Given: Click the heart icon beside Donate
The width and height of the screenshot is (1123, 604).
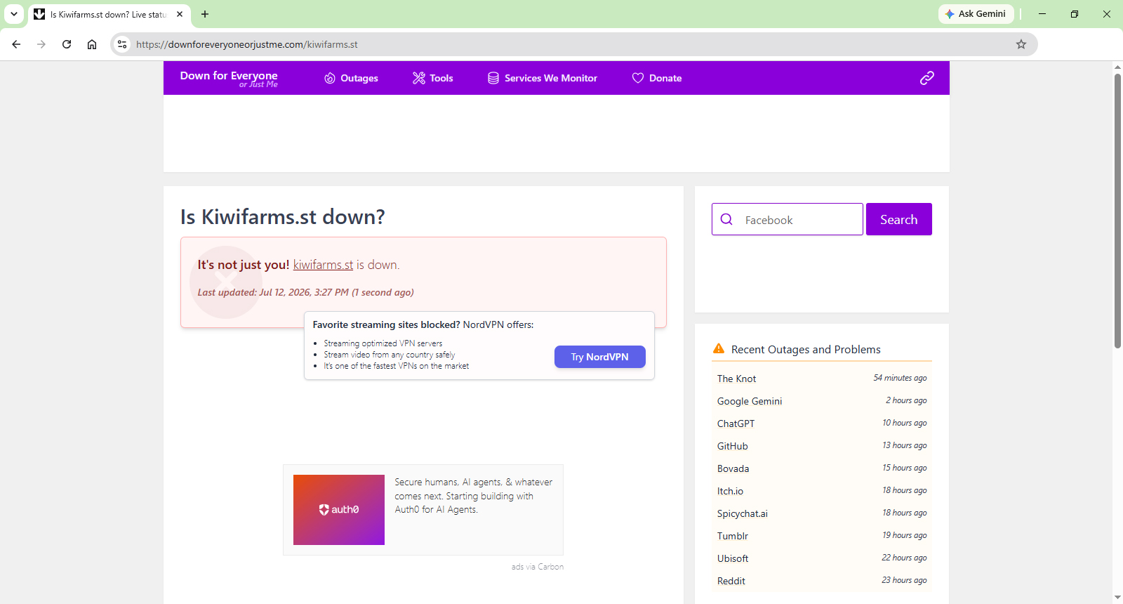Looking at the screenshot, I should tap(638, 78).
